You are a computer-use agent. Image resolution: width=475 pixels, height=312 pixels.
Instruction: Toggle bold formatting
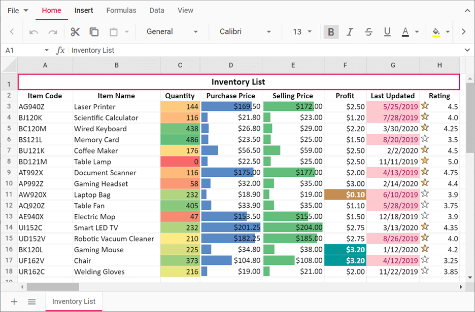pyautogui.click(x=331, y=31)
